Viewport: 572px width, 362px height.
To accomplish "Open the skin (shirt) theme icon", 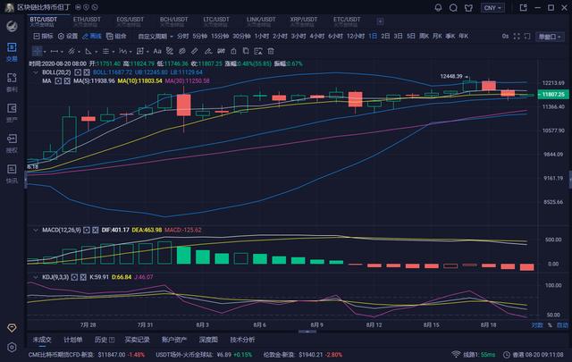I will coord(468,8).
